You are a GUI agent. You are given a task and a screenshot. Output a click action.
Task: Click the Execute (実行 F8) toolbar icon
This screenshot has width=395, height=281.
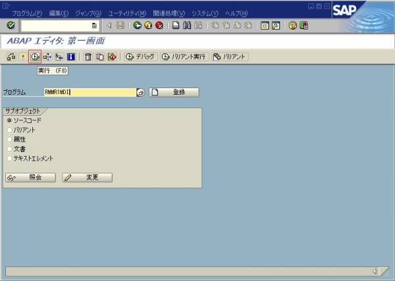[x=35, y=57]
